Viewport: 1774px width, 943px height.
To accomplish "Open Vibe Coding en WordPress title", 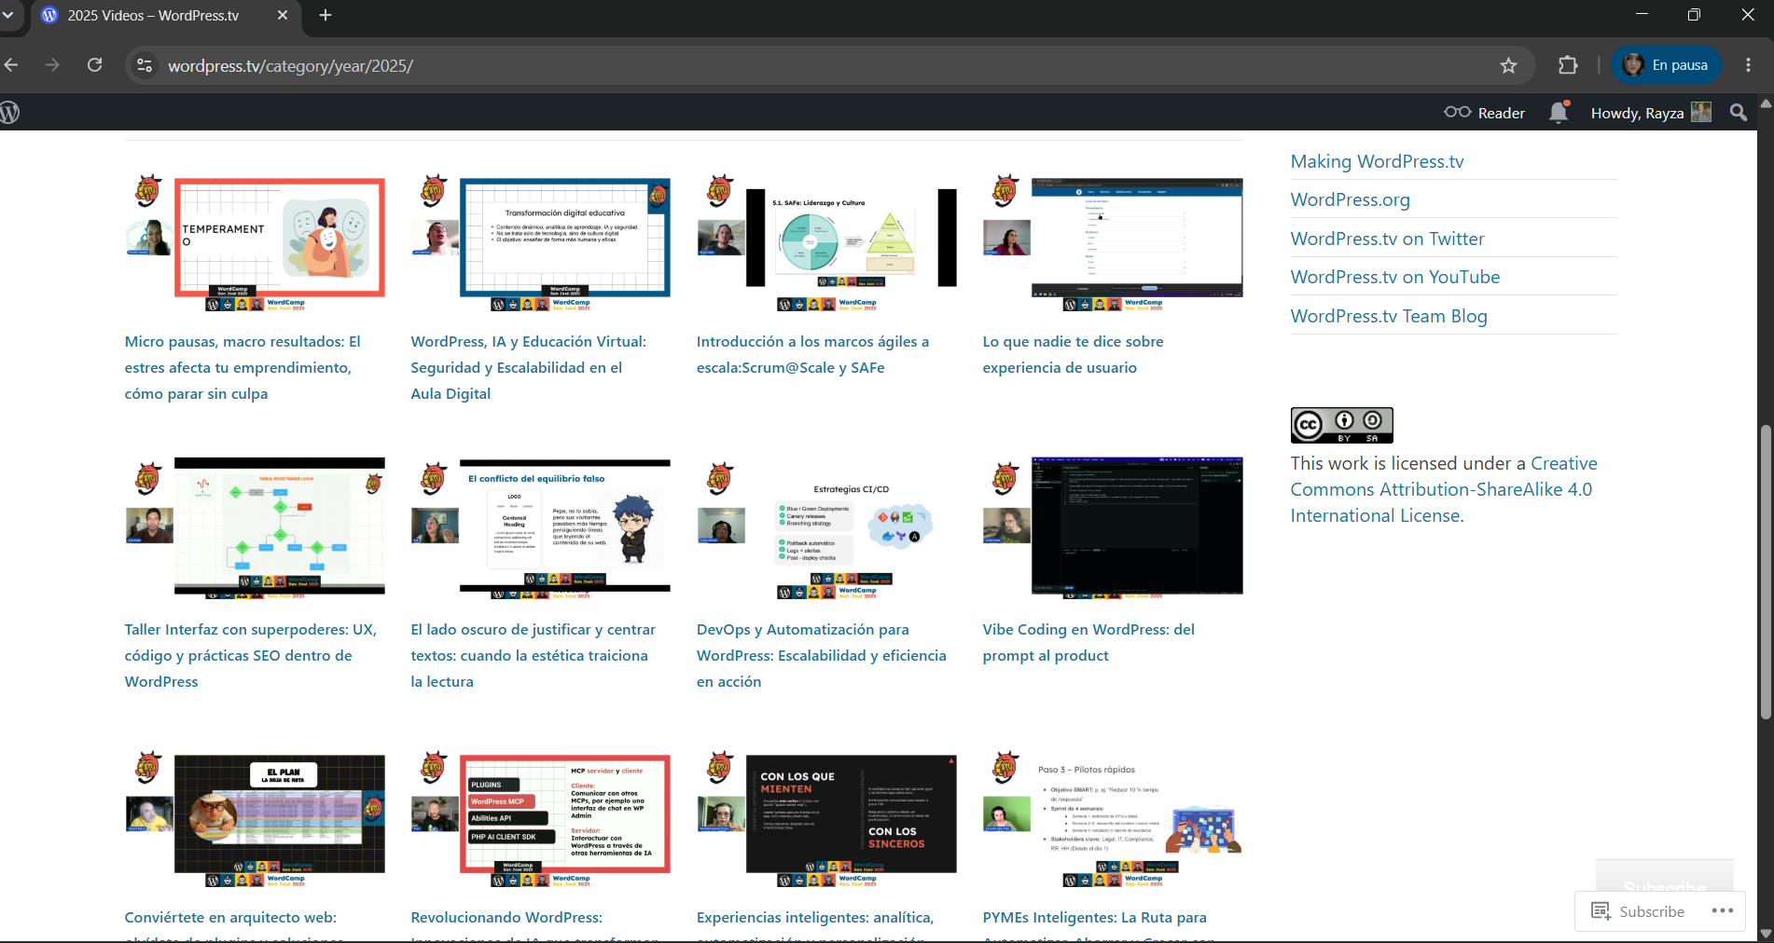I will tap(1088, 642).
